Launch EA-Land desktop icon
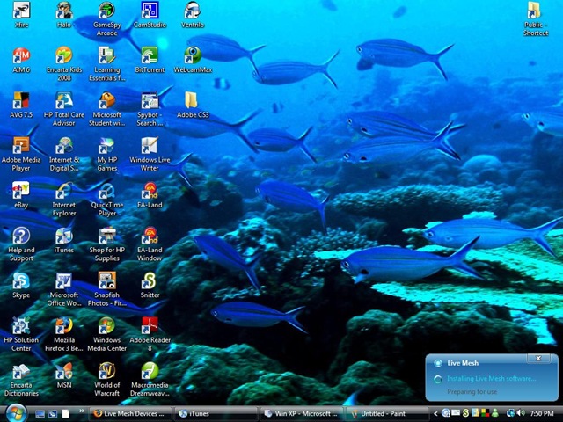563x422 pixels. [150, 195]
